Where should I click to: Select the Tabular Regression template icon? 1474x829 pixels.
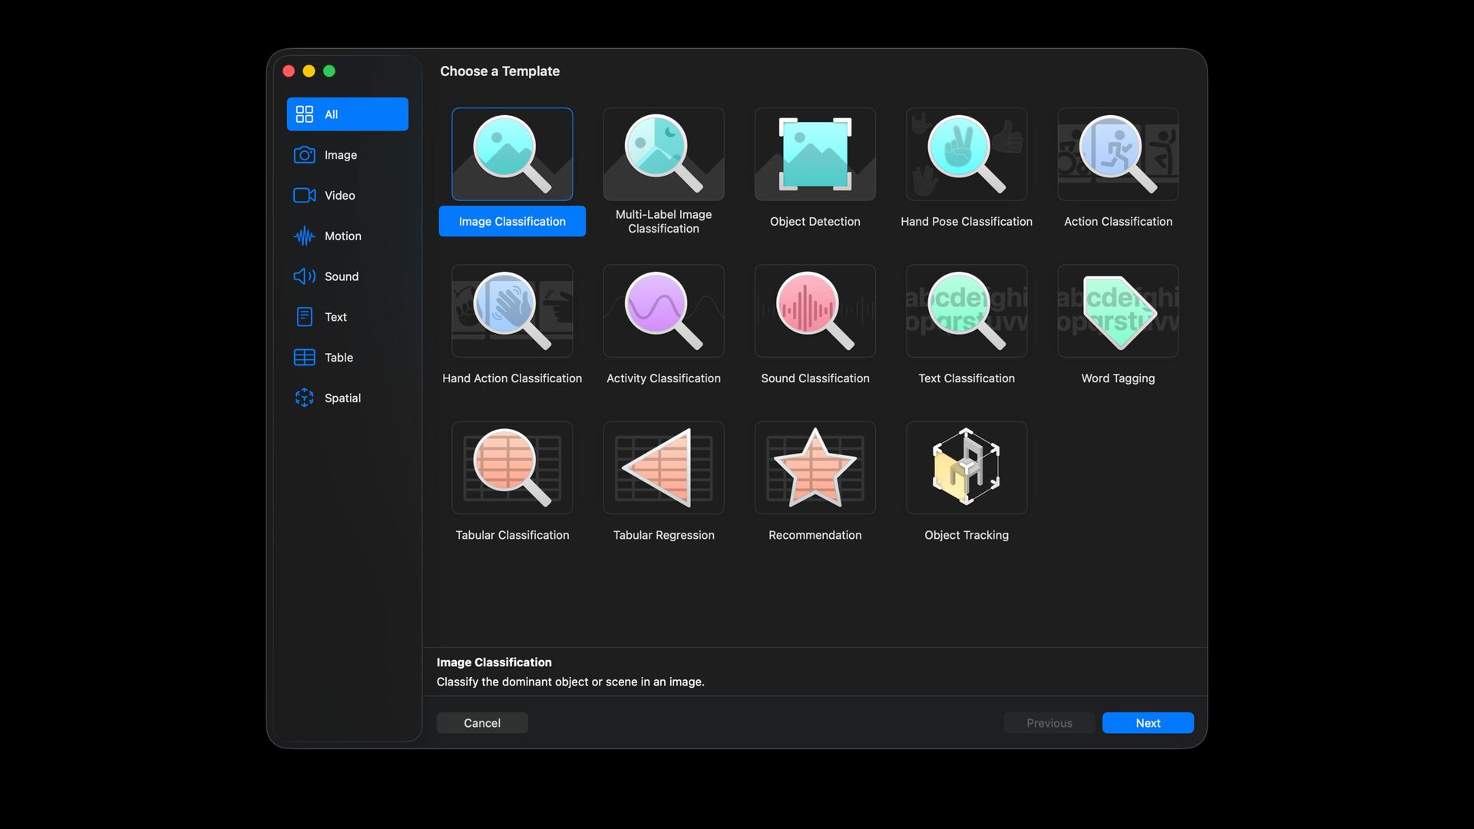click(x=663, y=467)
